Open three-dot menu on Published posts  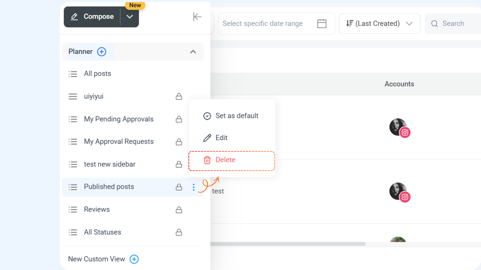193,187
